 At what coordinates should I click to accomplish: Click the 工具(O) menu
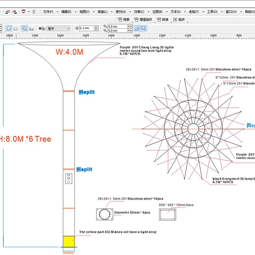pos(212,12)
